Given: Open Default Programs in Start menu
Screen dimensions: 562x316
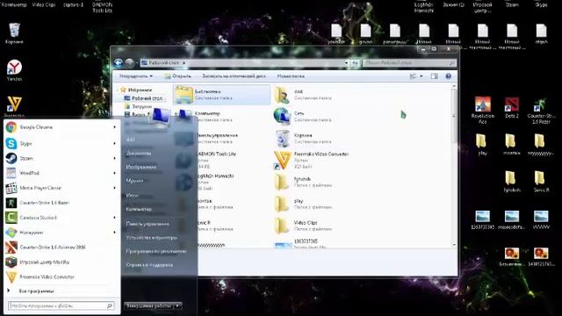Looking at the screenshot, I should pyautogui.click(x=156, y=251).
